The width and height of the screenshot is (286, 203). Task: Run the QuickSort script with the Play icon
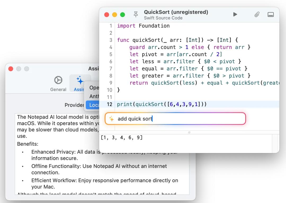coord(235,15)
